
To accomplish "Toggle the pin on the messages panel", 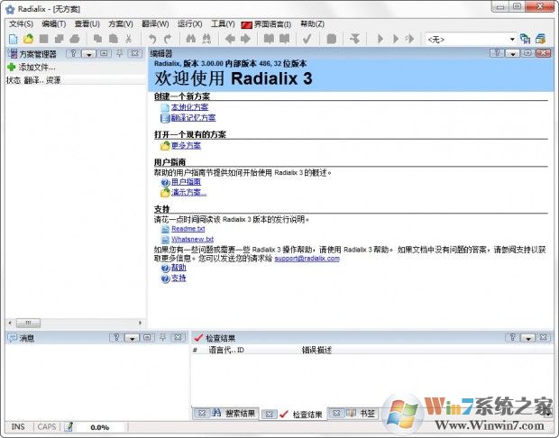I will click(162, 337).
